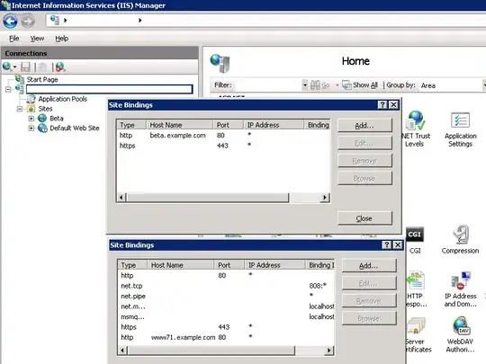Select www71.example.com http binding row
The image size is (486, 364).
[226, 337]
